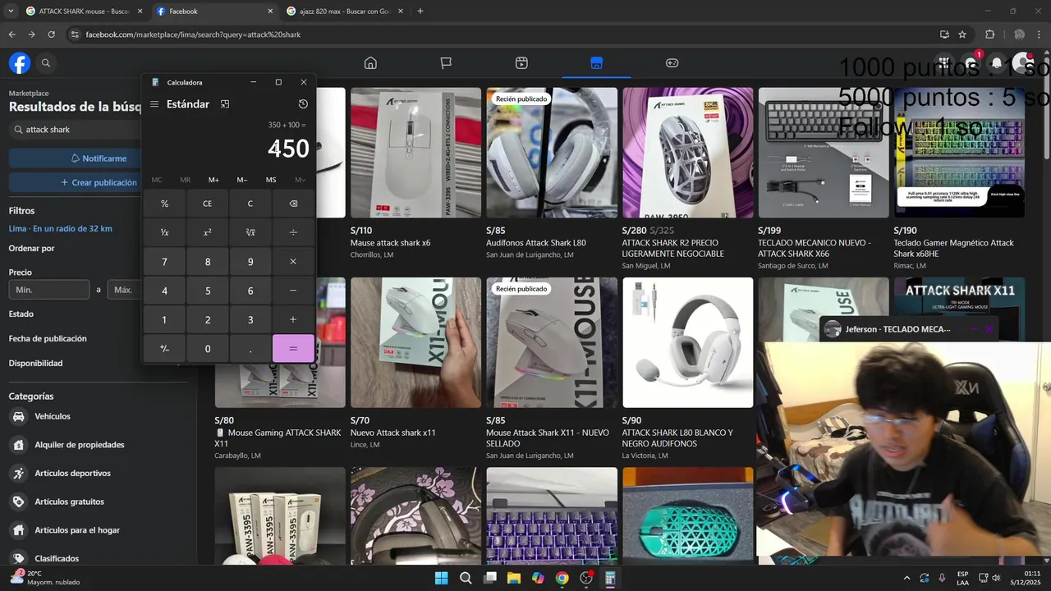Show hidden tray icons chevron
This screenshot has height=591, width=1051.
[907, 578]
